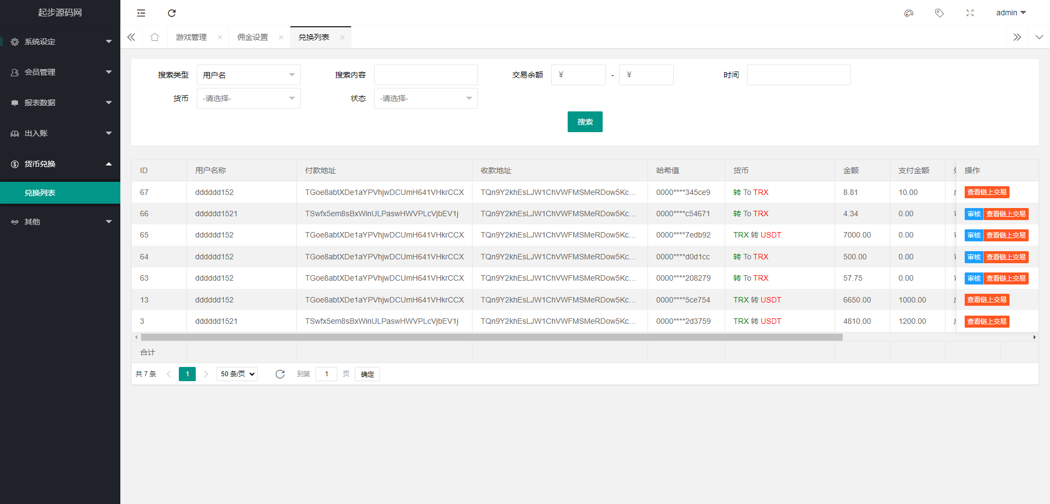Click the table horizontal scrollbar
This screenshot has height=504, width=1050.
pos(491,337)
